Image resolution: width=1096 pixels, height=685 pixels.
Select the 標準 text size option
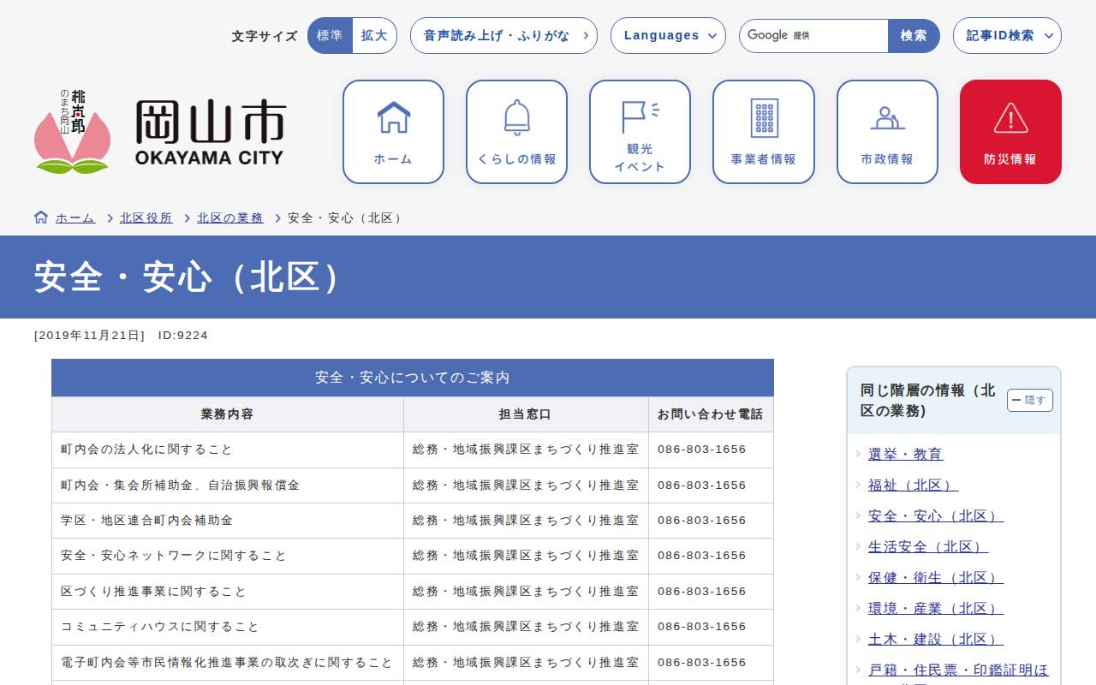[x=330, y=35]
